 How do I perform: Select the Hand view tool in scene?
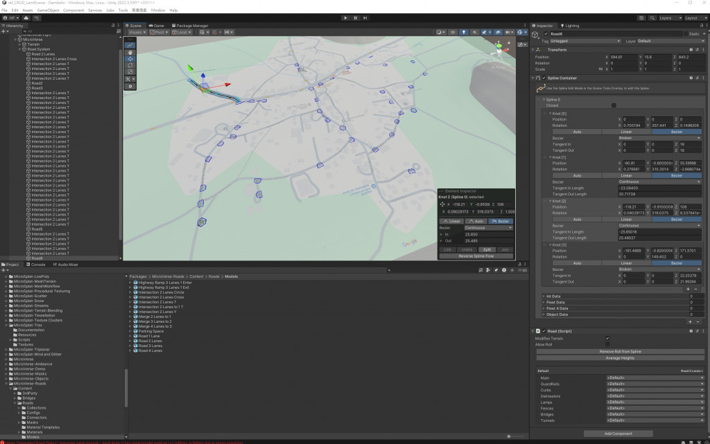(130, 52)
